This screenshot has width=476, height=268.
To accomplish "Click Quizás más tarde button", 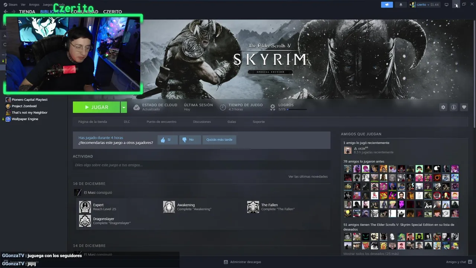I will 219,140.
